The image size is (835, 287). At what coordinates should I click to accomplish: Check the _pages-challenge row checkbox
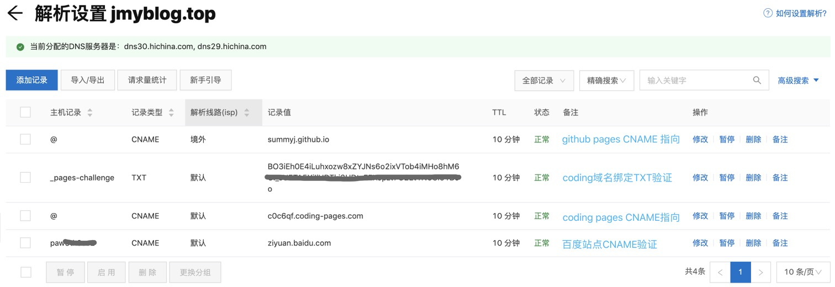[x=25, y=178]
